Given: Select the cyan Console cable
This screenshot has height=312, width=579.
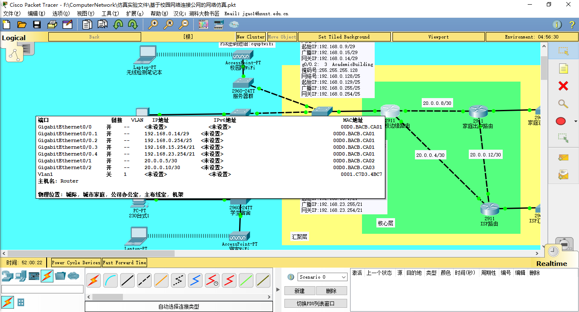Looking at the screenshot, I should pos(111,280).
